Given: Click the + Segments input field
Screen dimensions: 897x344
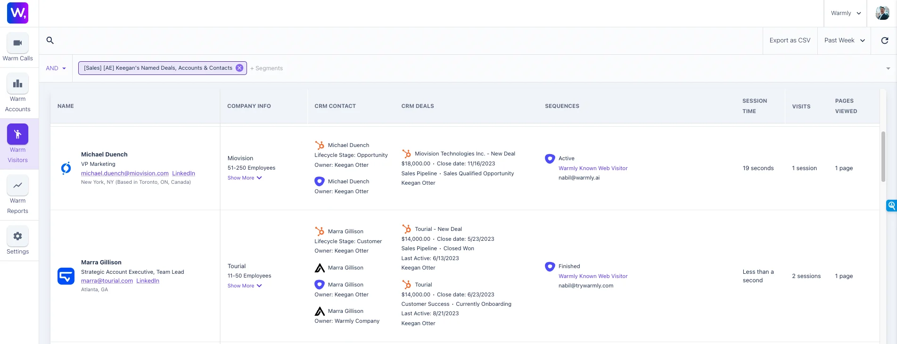Looking at the screenshot, I should pos(267,68).
